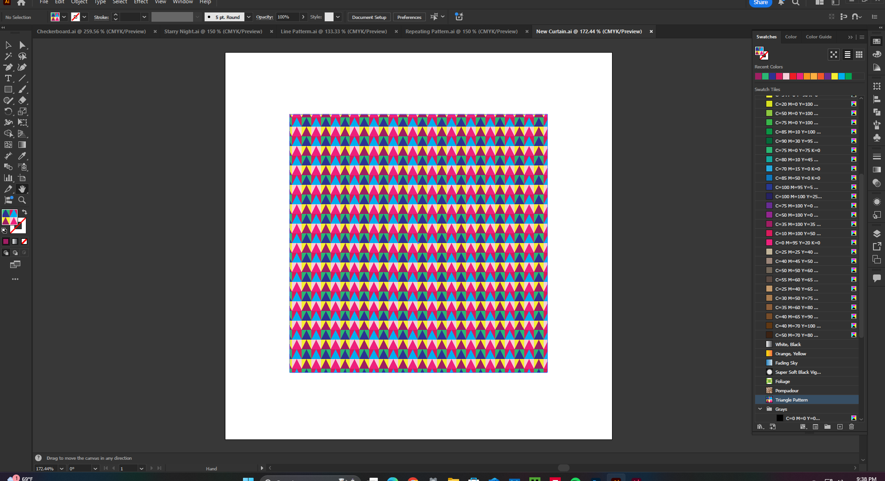
Task: Switch swatches to thumbnail grid view
Action: pos(859,55)
